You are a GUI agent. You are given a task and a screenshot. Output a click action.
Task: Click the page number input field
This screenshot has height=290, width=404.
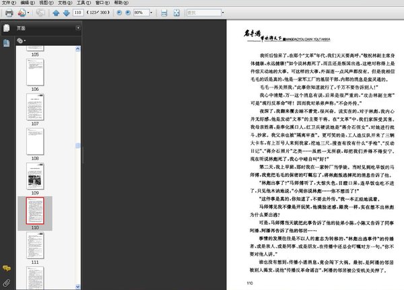(x=78, y=13)
